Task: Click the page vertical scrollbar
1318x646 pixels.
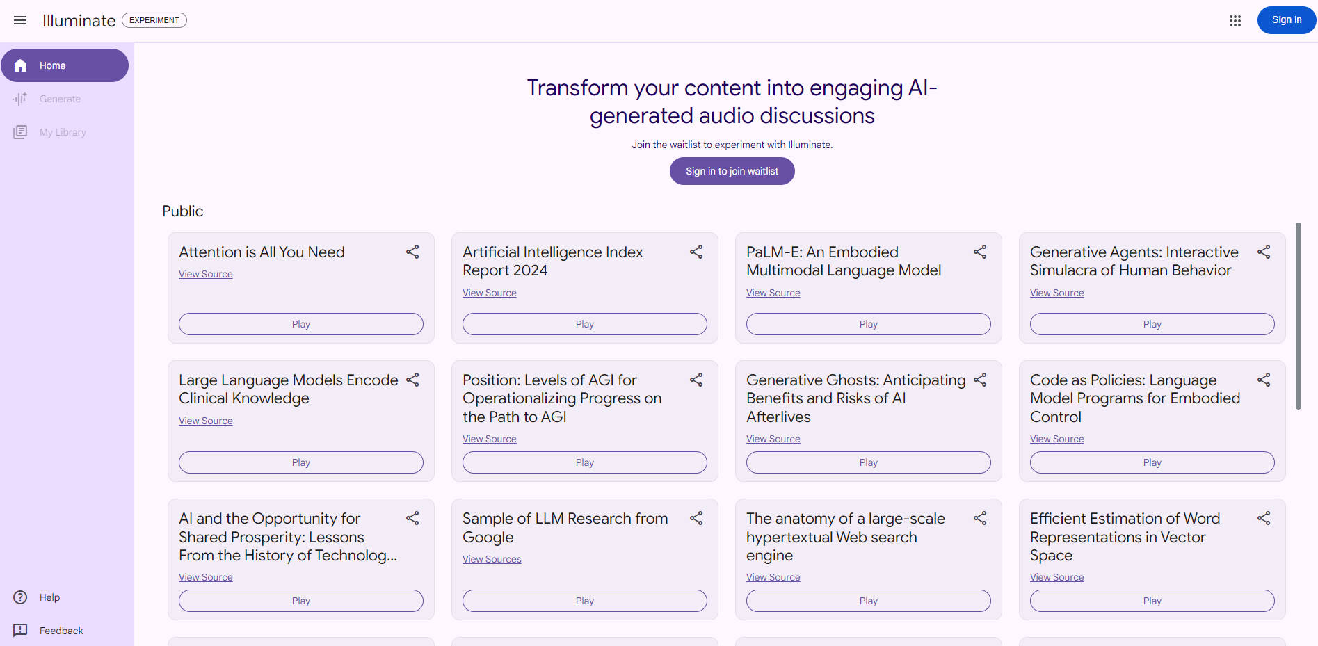Action: [x=1298, y=316]
